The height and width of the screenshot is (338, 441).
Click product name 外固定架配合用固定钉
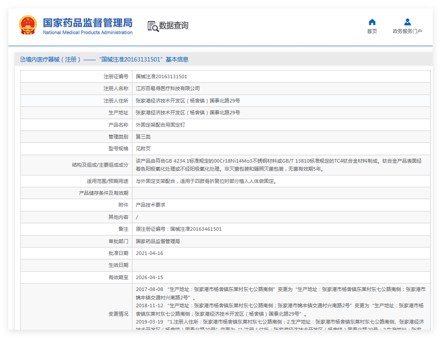click(x=160, y=125)
